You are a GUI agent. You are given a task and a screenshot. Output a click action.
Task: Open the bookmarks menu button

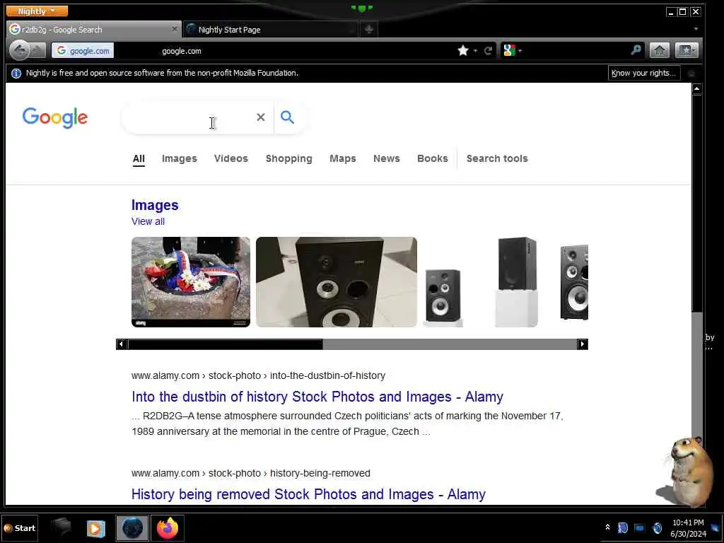point(686,50)
